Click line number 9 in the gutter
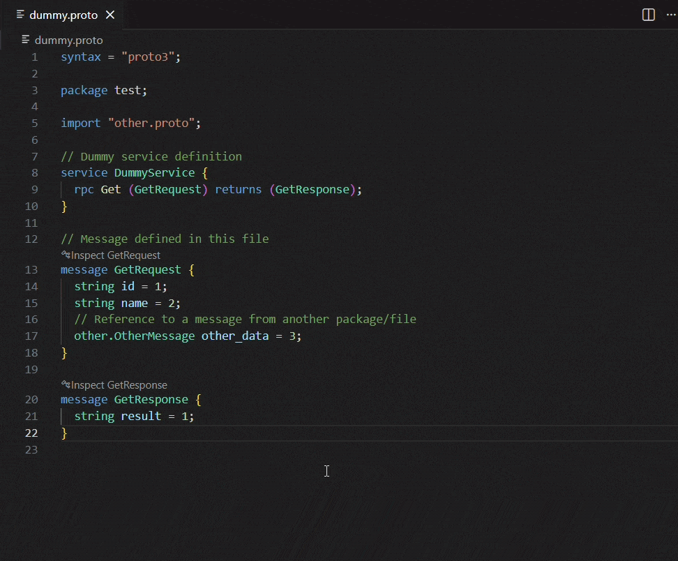This screenshot has height=561, width=678. (34, 189)
